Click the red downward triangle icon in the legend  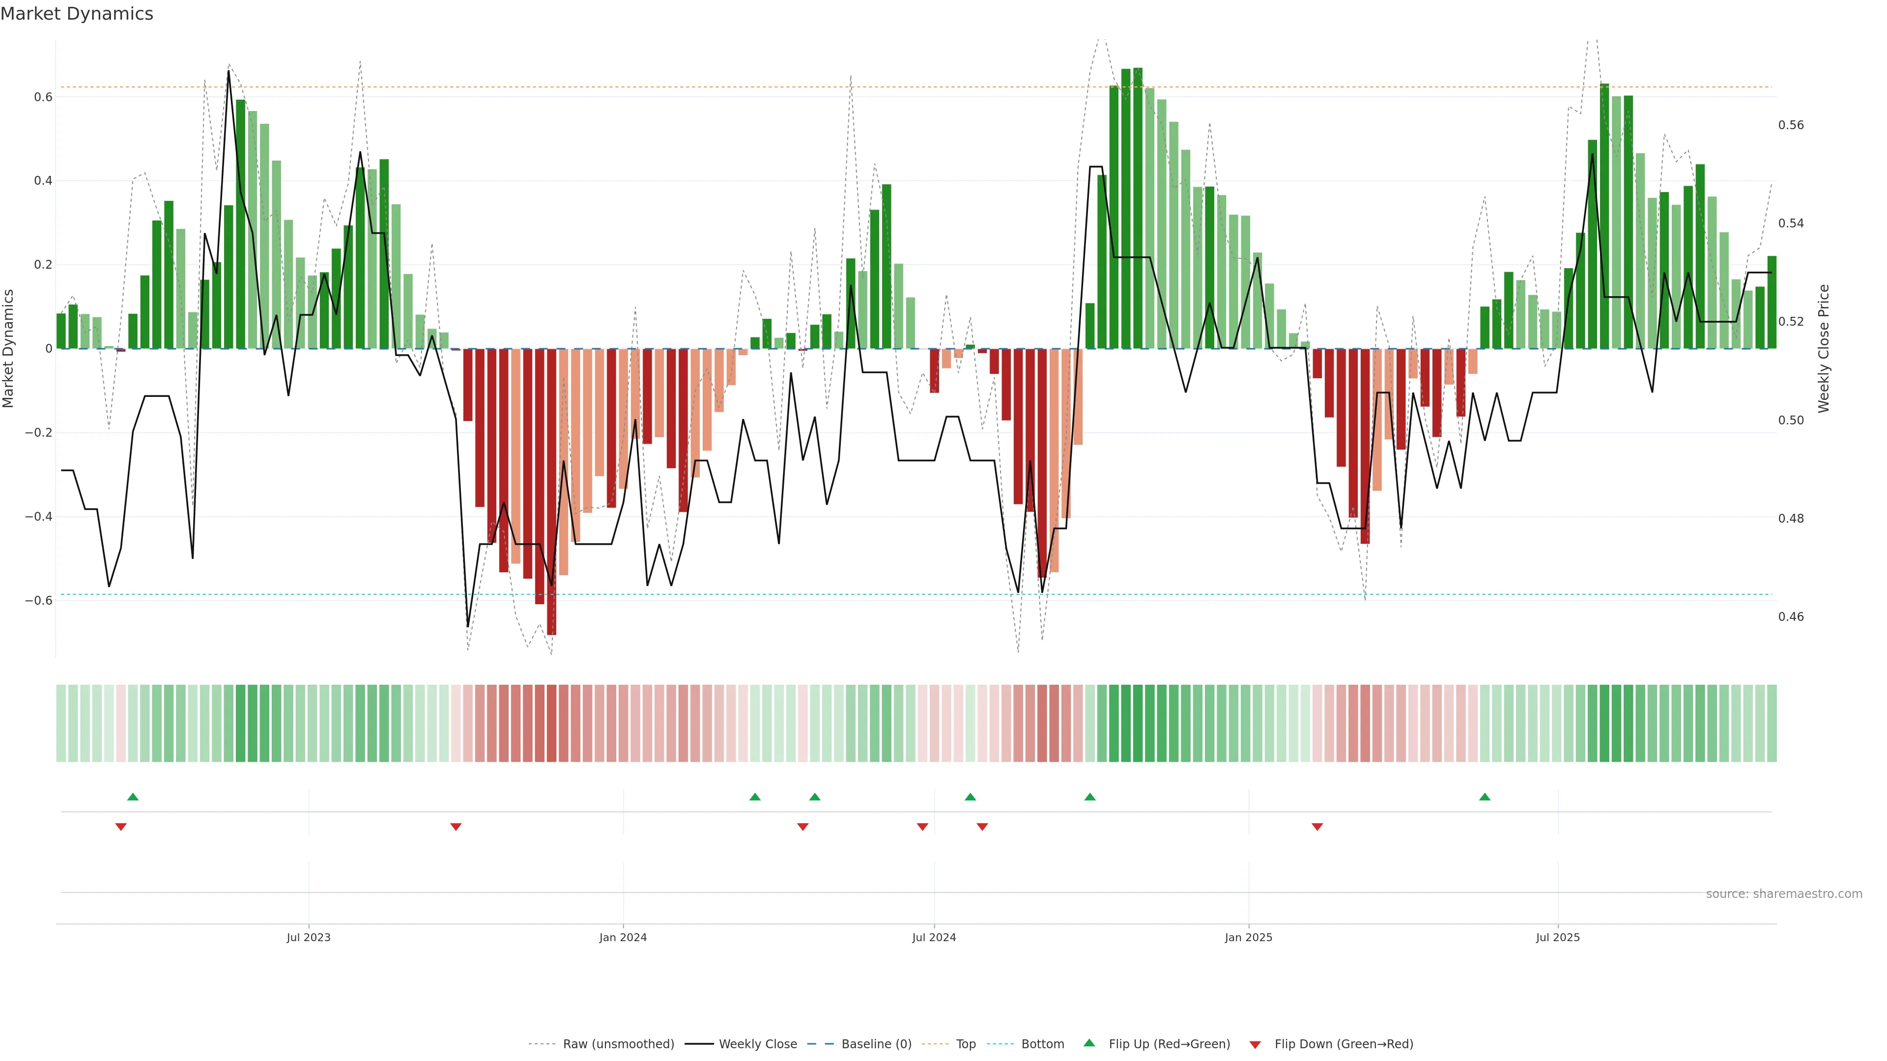(1255, 1044)
